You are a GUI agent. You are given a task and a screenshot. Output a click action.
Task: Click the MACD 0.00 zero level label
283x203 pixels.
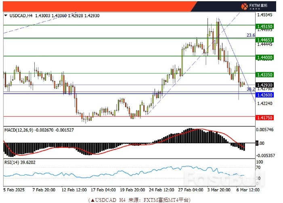pos(262,143)
